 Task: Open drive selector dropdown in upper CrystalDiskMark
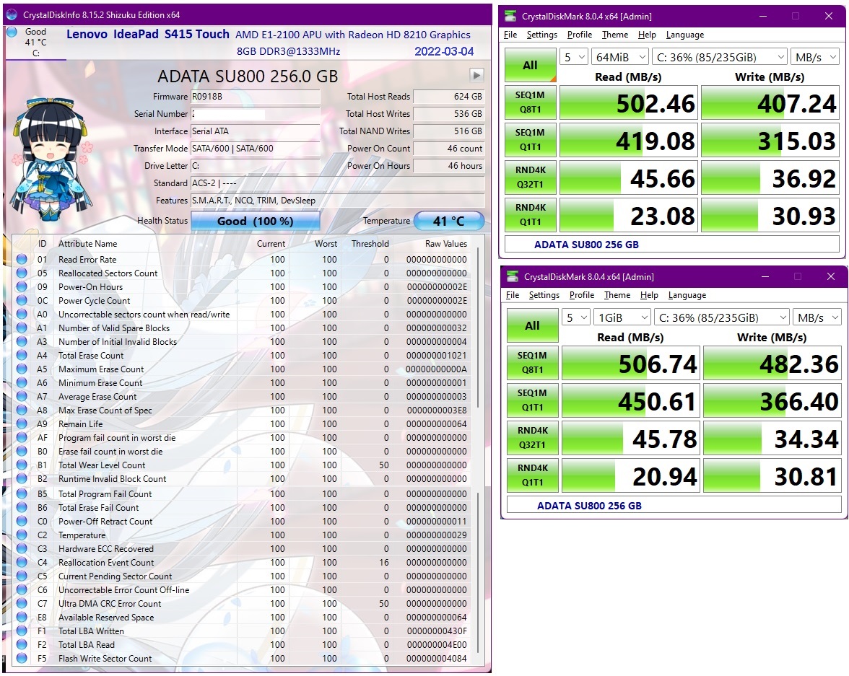[720, 57]
